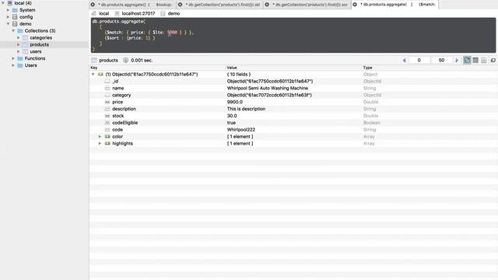Select the code value Whirlpool222
The image size is (498, 280).
tap(241, 130)
